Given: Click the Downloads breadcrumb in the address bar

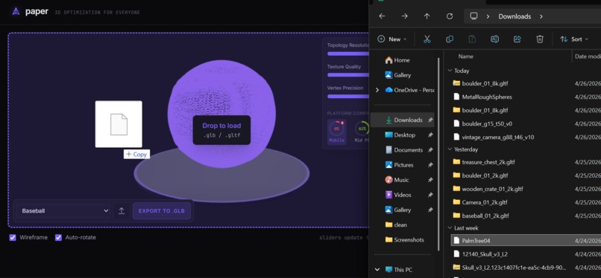Looking at the screenshot, I should pyautogui.click(x=515, y=16).
